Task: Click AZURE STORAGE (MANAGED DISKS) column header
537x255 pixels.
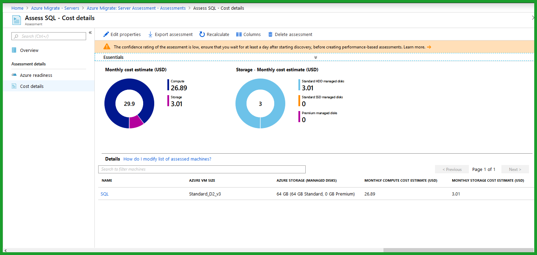Action: point(307,180)
